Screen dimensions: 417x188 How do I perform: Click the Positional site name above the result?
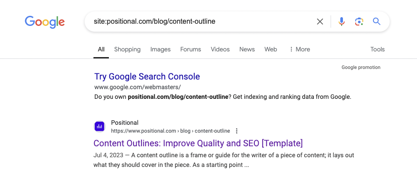(x=125, y=123)
